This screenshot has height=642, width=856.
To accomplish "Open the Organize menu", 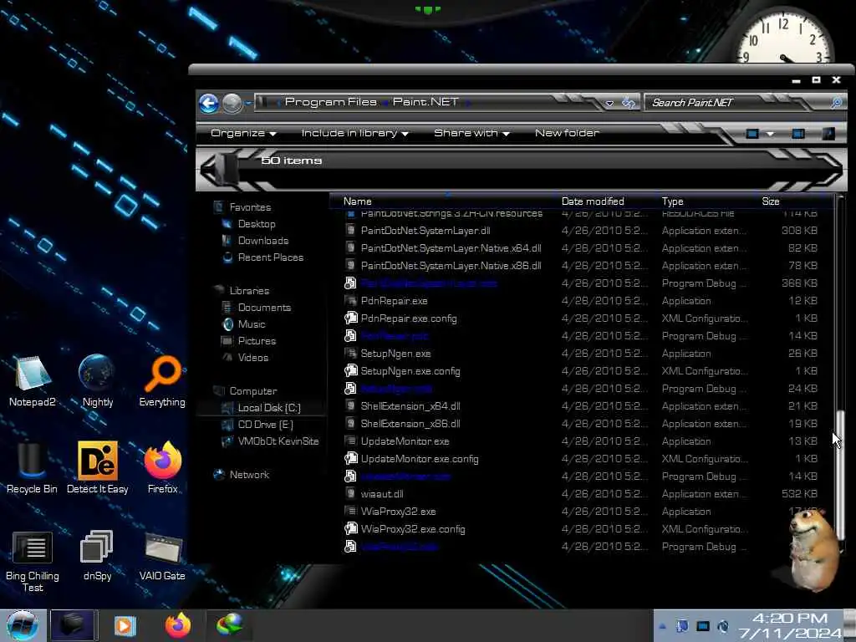I will (243, 133).
